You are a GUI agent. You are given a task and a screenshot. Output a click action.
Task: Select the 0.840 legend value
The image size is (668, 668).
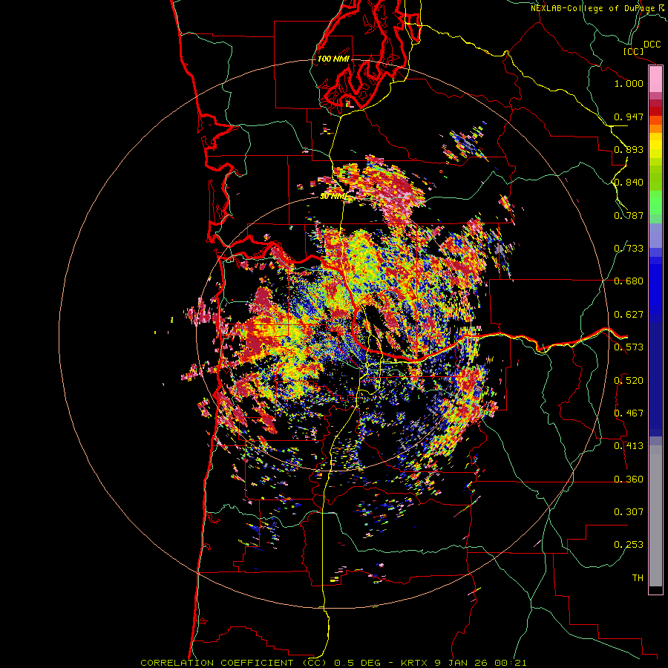point(629,183)
